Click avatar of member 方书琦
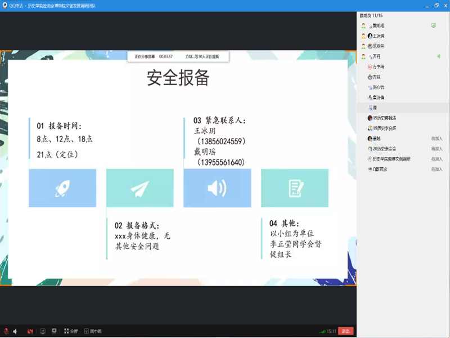This screenshot has height=338, width=450. [370, 66]
